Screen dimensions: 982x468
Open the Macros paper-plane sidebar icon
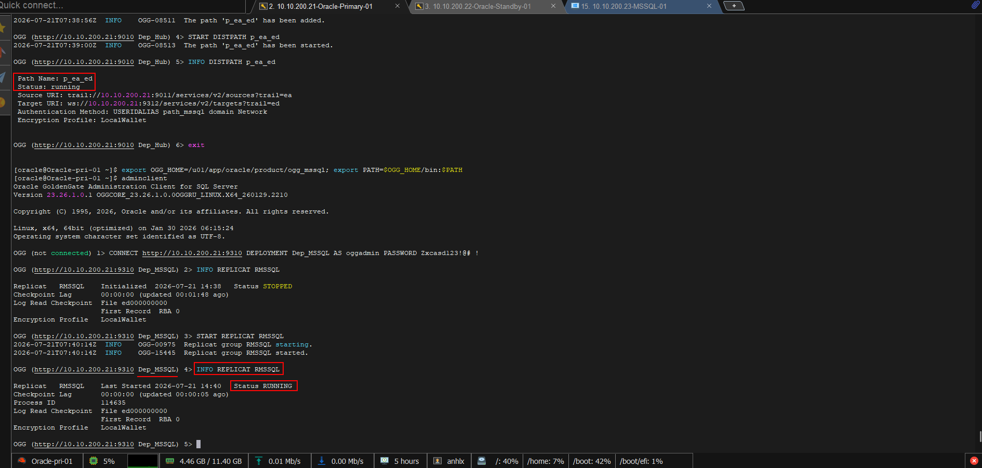(3, 78)
